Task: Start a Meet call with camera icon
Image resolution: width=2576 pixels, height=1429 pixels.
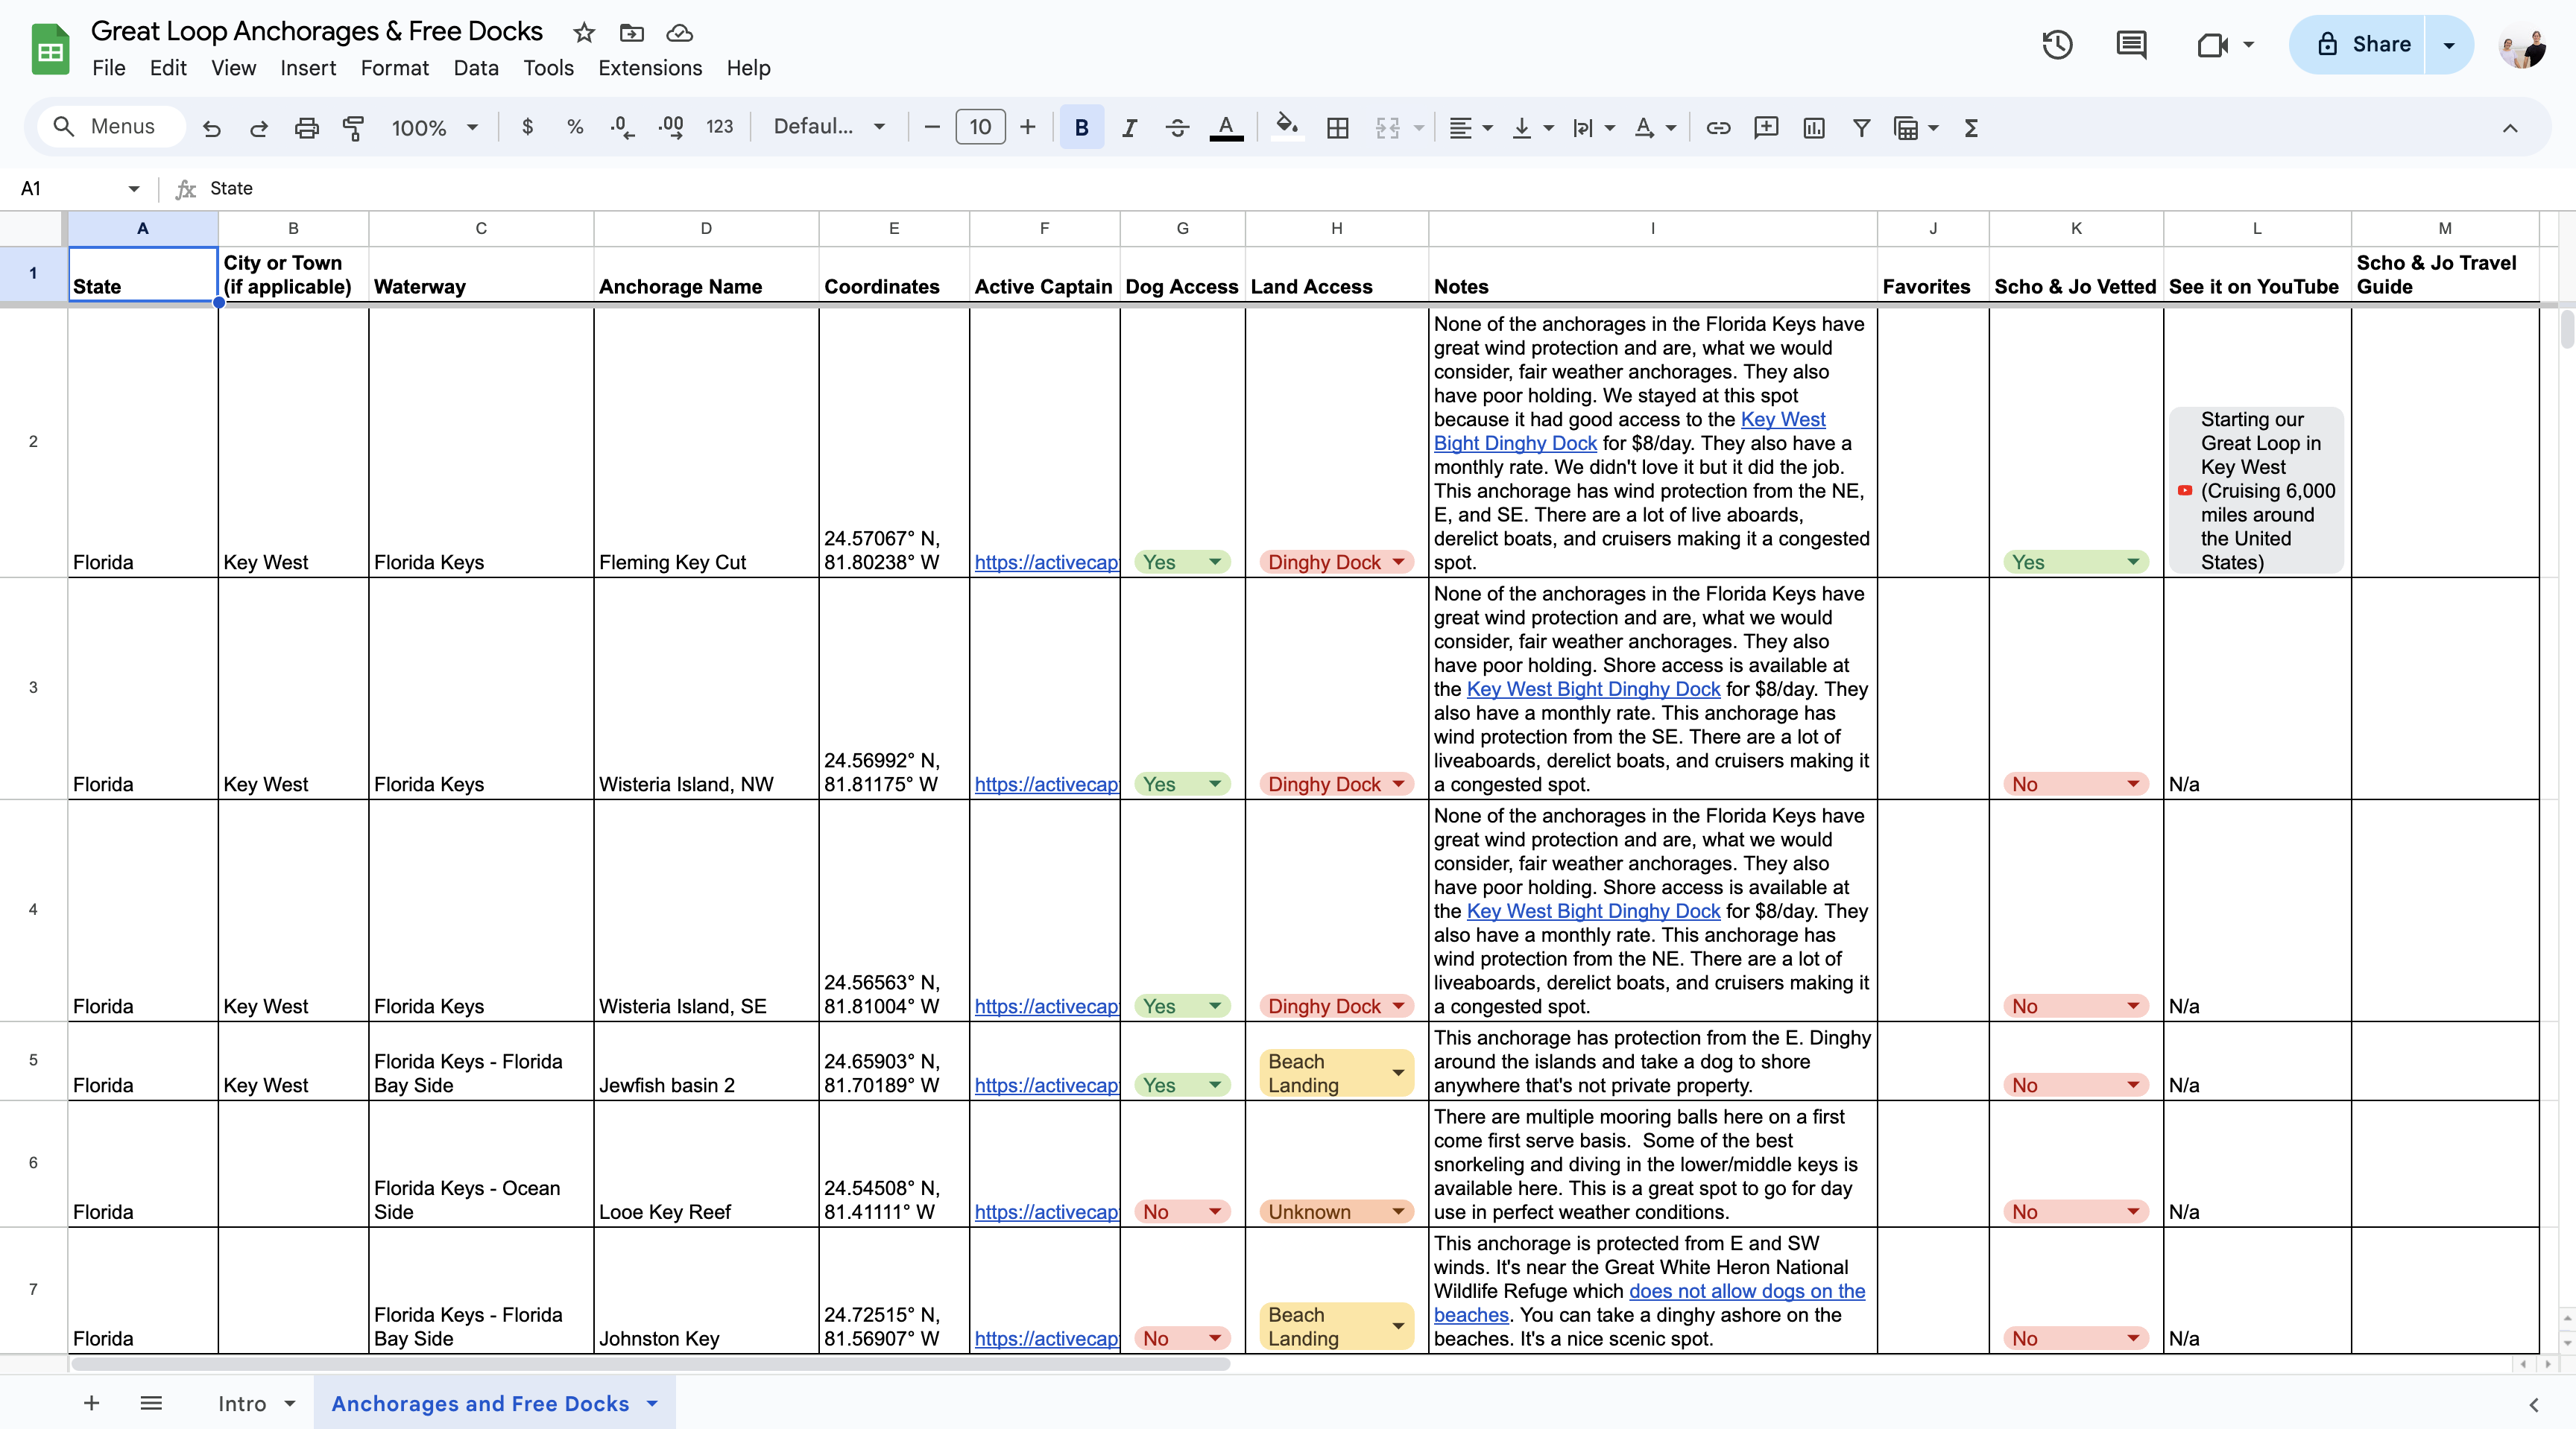Action: click(x=2212, y=44)
